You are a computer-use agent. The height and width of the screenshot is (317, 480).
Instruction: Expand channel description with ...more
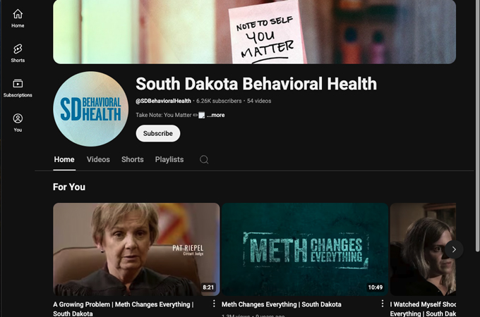[x=215, y=115]
